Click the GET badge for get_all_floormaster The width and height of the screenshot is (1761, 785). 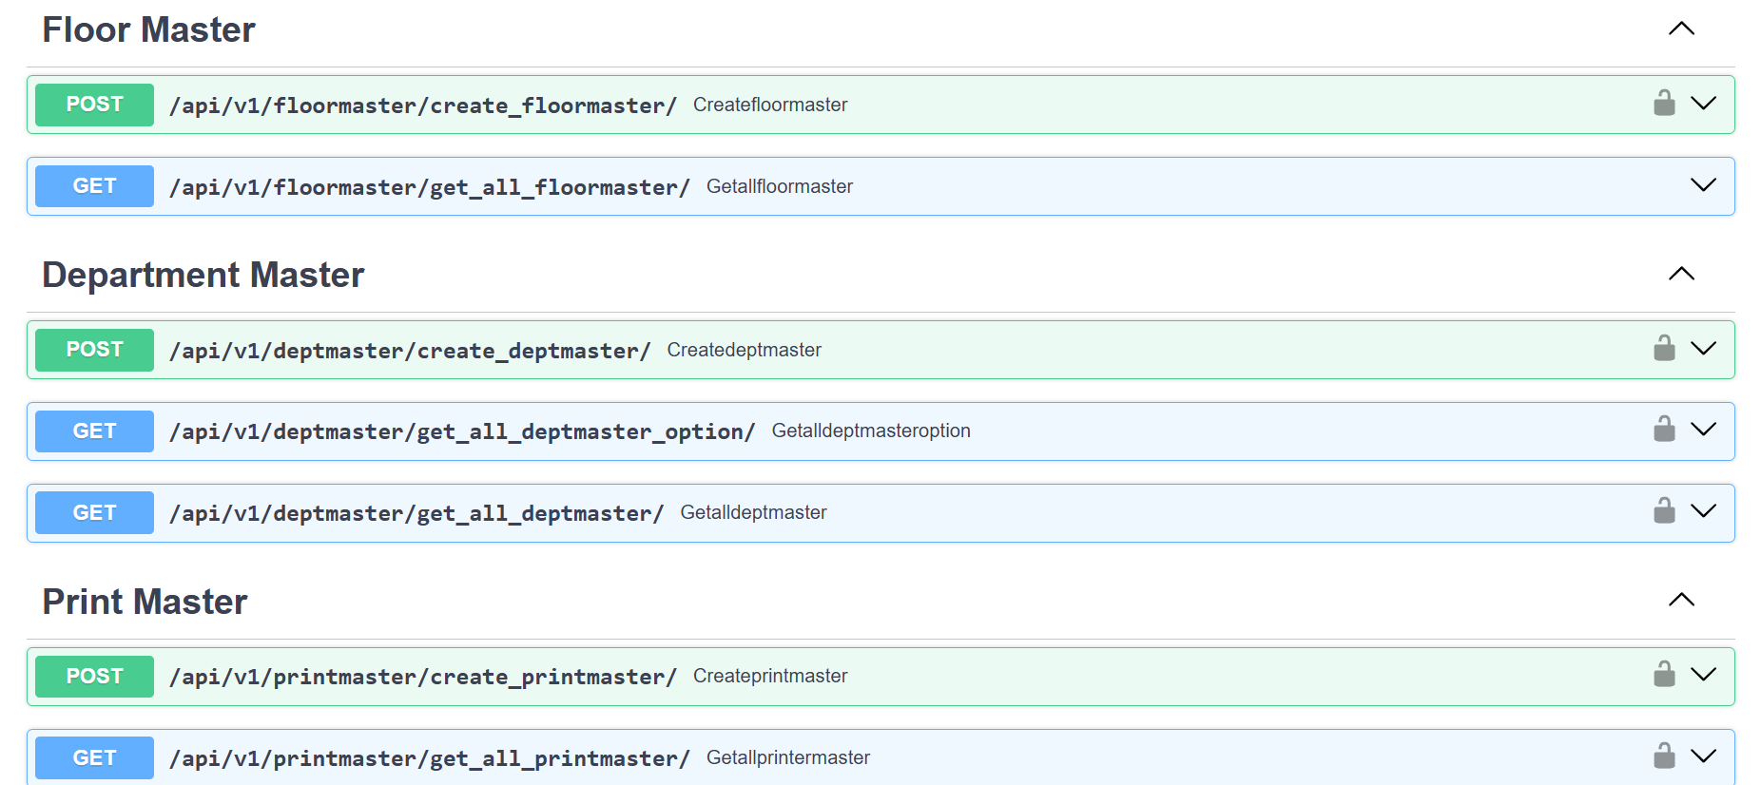94,186
